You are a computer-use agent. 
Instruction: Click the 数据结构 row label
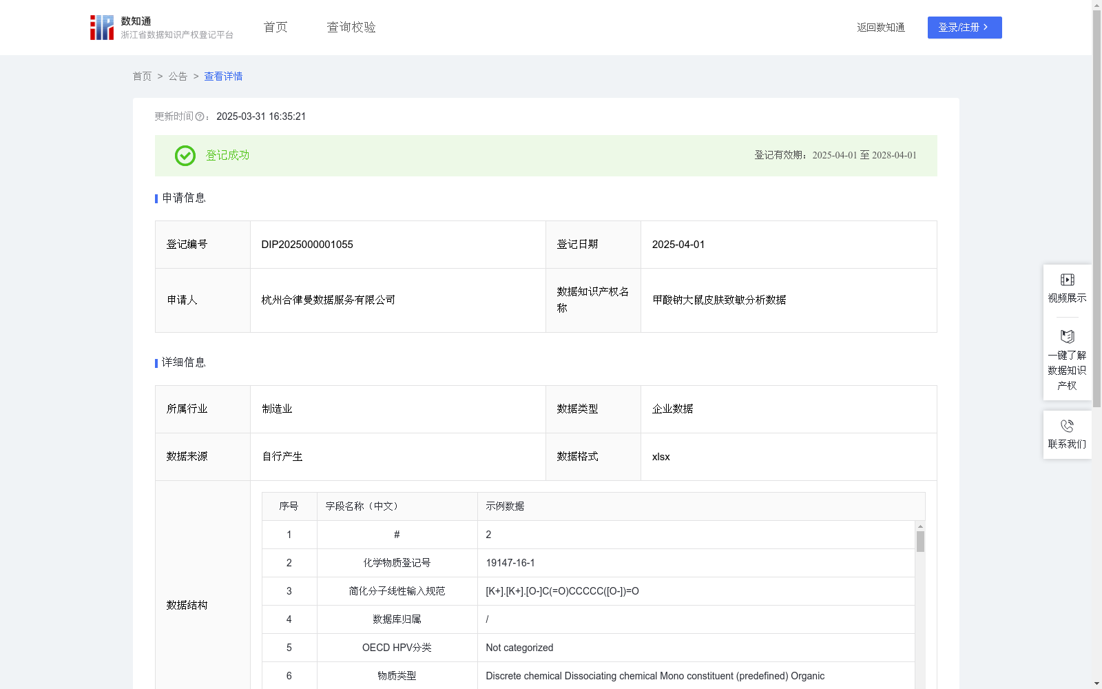[187, 605]
